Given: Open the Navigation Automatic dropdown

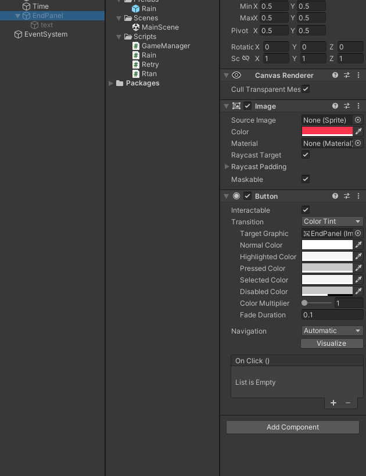Looking at the screenshot, I should [332, 331].
